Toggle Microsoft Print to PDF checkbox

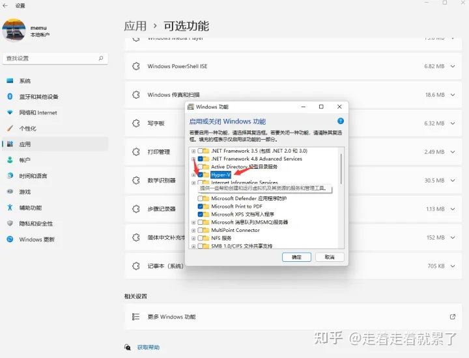pyautogui.click(x=201, y=207)
